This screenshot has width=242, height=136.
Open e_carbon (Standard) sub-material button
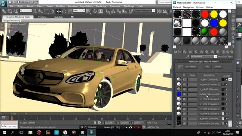209,119
